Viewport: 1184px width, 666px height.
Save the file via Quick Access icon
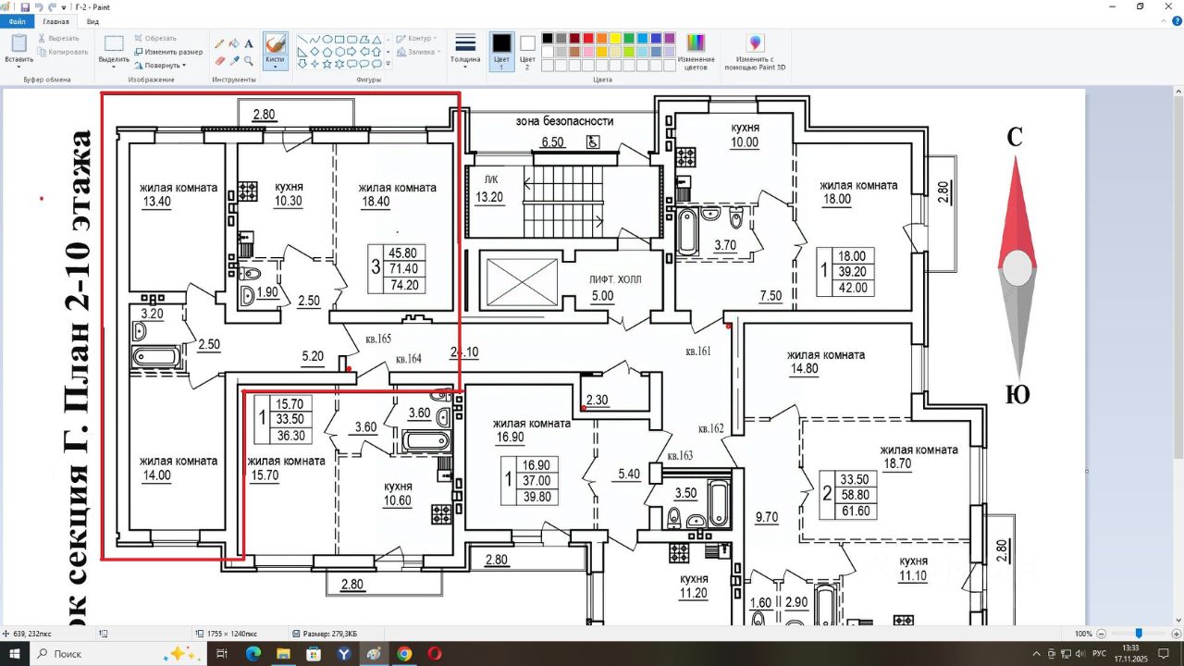point(25,6)
